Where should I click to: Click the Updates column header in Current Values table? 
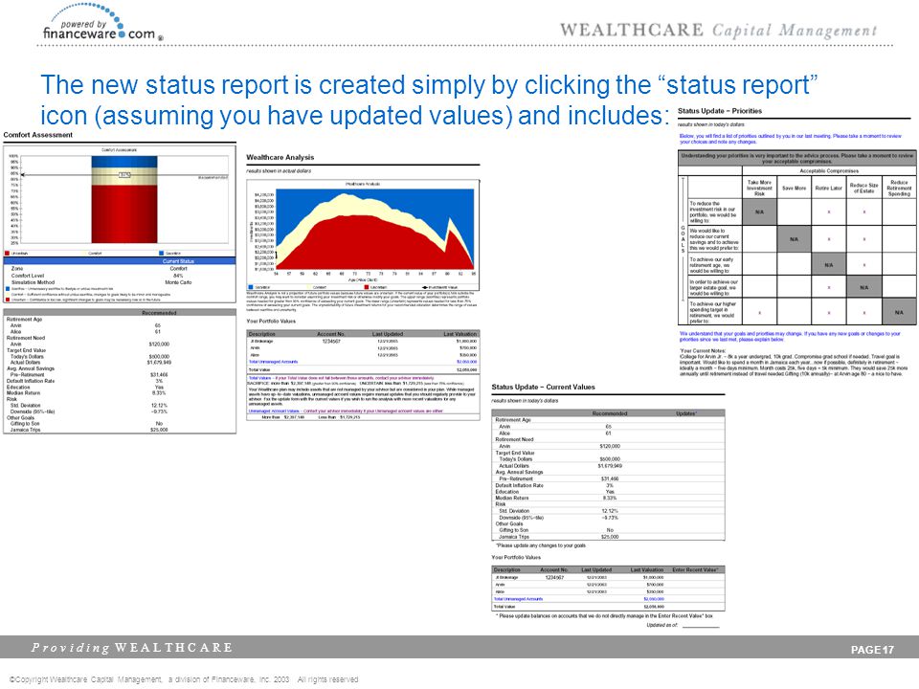[x=686, y=413]
